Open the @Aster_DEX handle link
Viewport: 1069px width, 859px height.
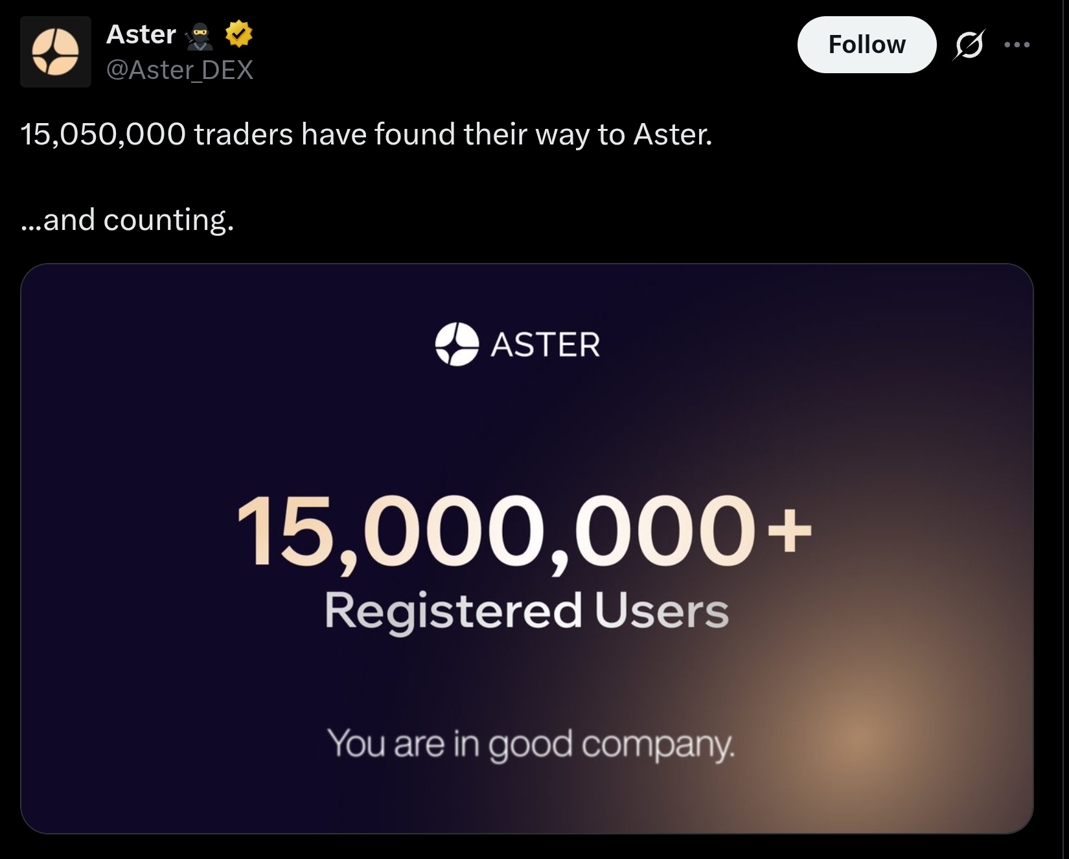(179, 70)
